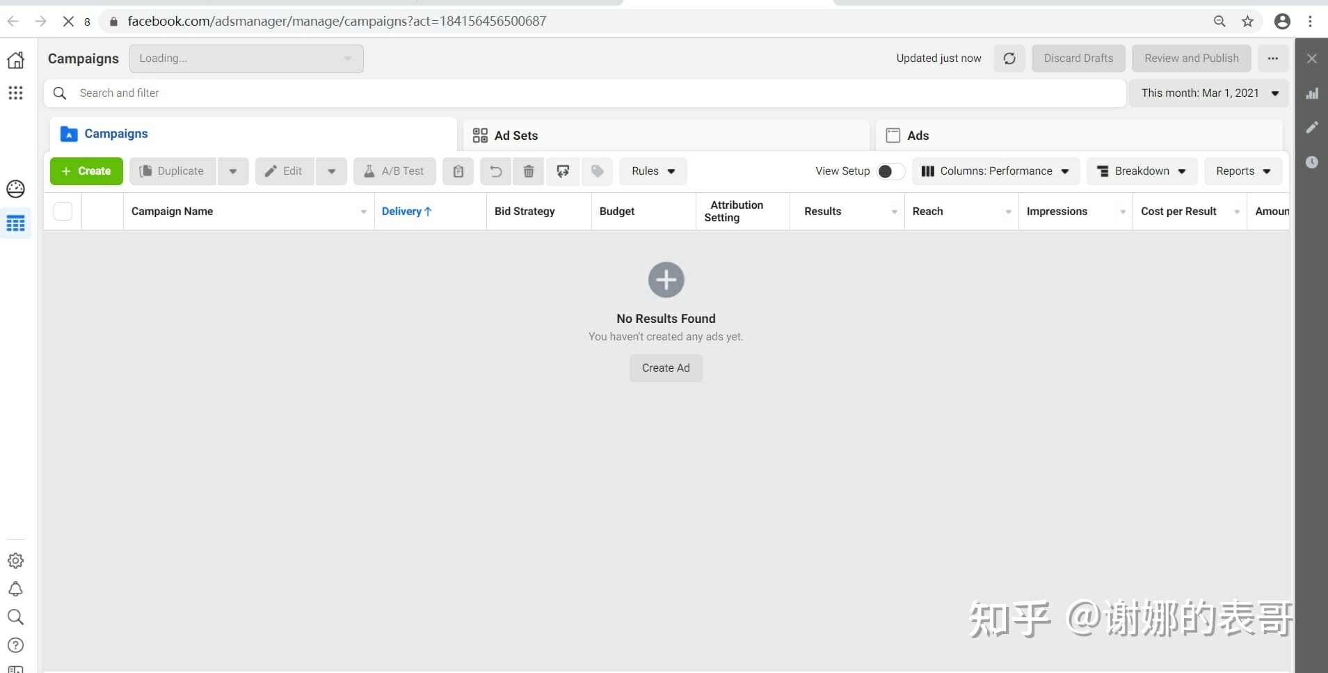Open notifications bell in sidebar
The width and height of the screenshot is (1328, 673).
[x=15, y=589]
